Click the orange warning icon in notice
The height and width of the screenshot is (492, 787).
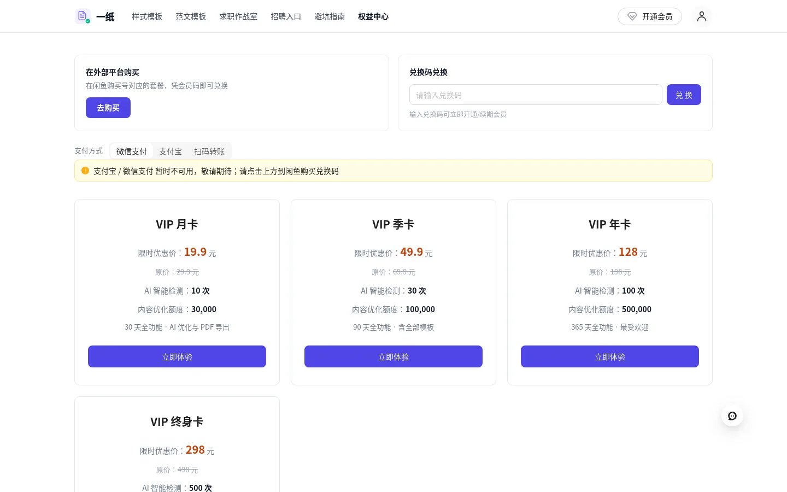pos(85,171)
